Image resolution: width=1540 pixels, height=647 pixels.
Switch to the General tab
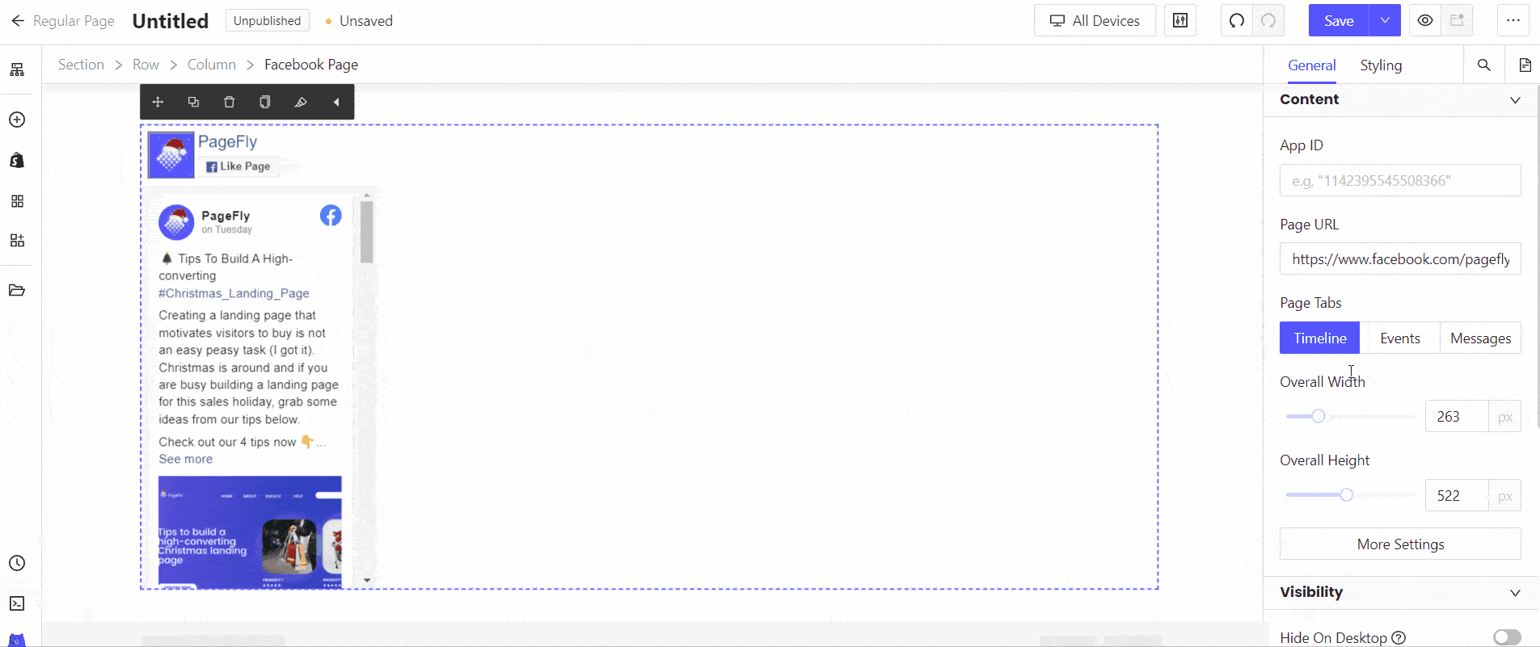1311,65
